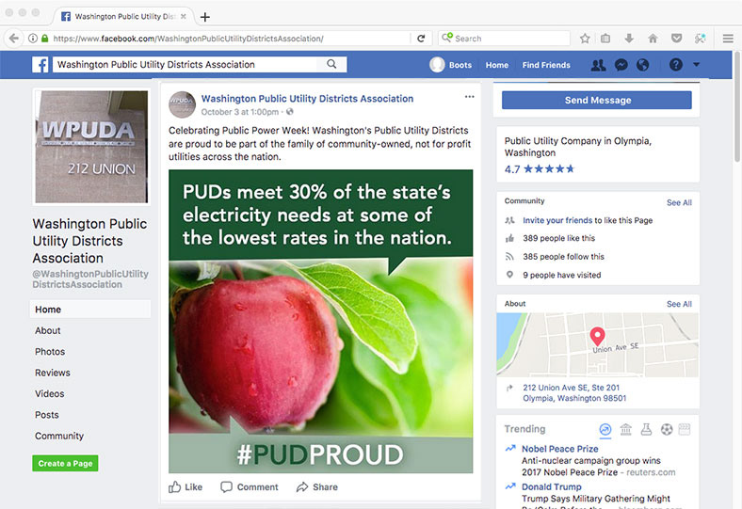742x509 pixels.
Task: Open the WPUDA profile picture
Action: (x=91, y=147)
